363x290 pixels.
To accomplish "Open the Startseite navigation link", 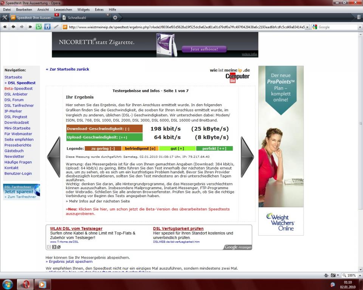I will (13, 77).
